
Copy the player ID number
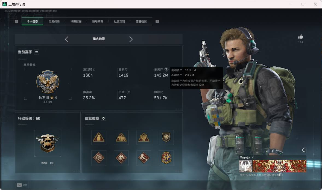tap(279, 175)
